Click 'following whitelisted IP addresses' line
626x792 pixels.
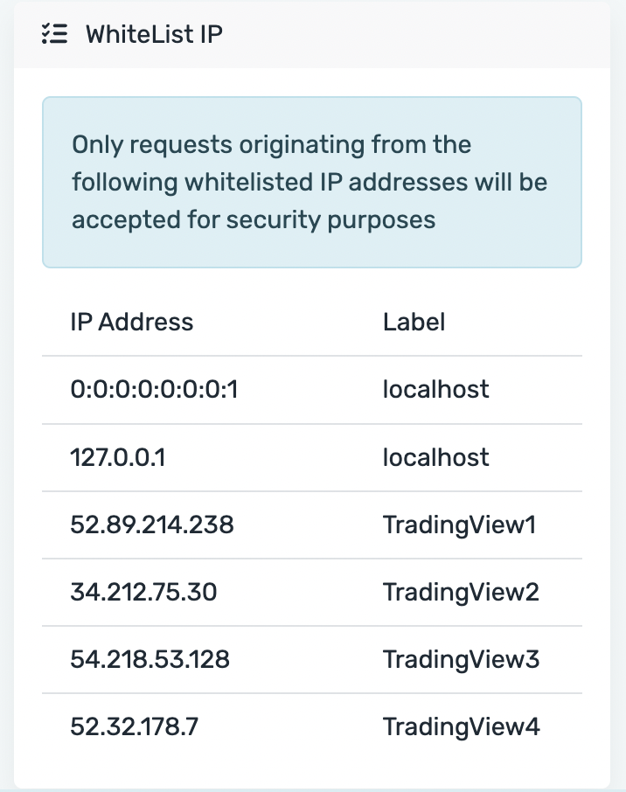point(270,183)
